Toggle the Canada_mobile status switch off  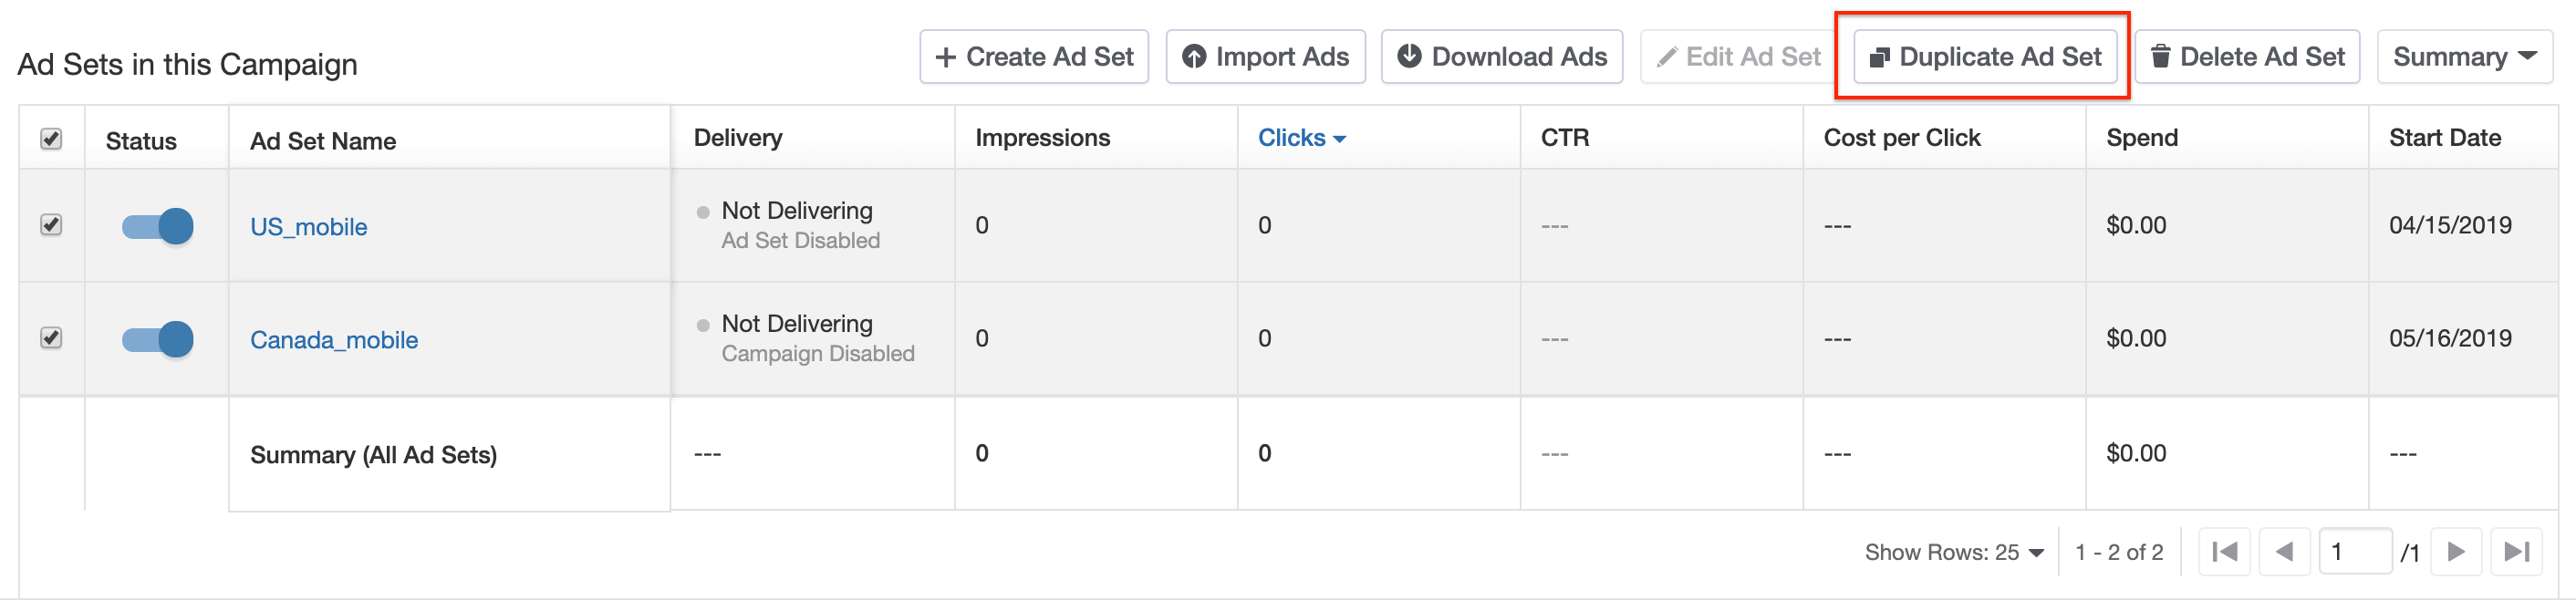tap(157, 339)
